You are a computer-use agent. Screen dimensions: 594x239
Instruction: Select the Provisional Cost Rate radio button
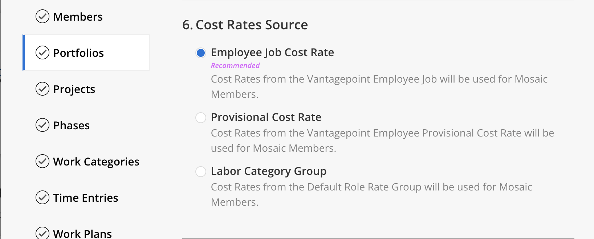201,118
